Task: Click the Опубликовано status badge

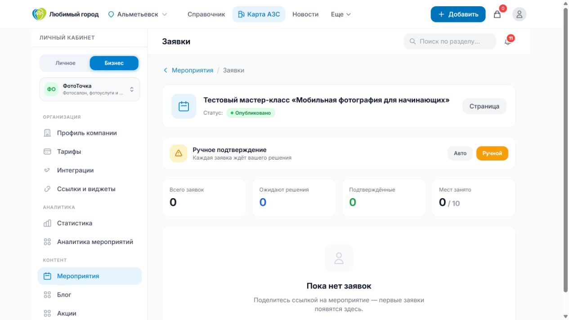Action: pyautogui.click(x=251, y=113)
